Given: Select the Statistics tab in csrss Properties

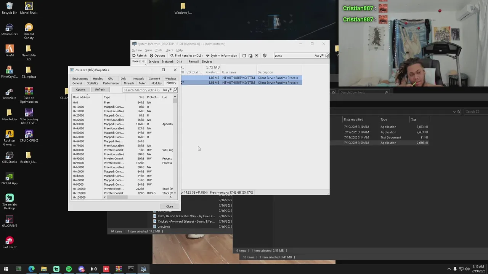Looking at the screenshot, I should [93, 83].
